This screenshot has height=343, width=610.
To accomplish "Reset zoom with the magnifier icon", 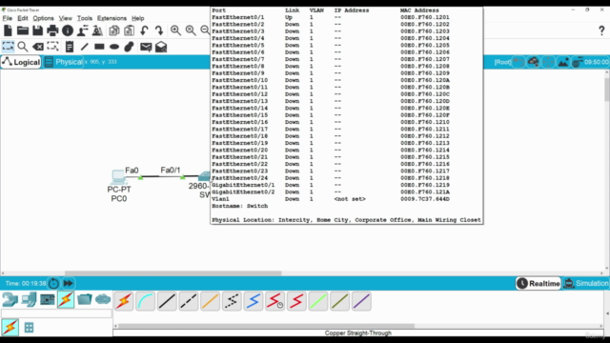I will point(191,30).
